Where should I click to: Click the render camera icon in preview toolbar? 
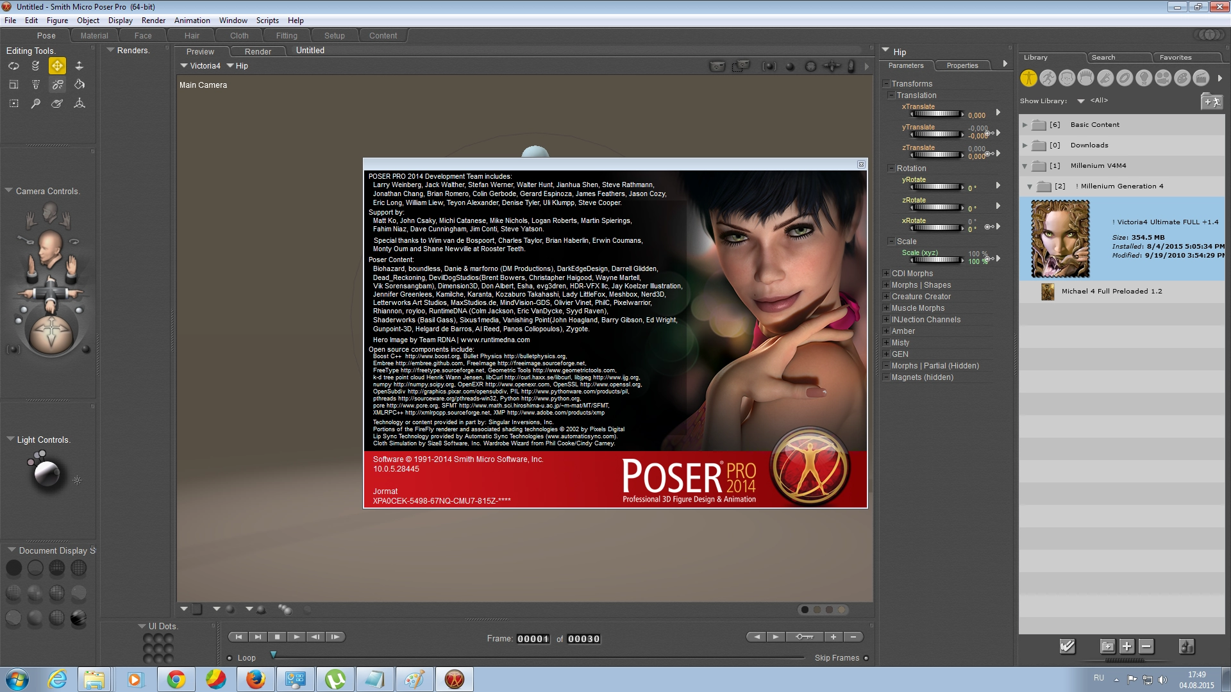[717, 66]
